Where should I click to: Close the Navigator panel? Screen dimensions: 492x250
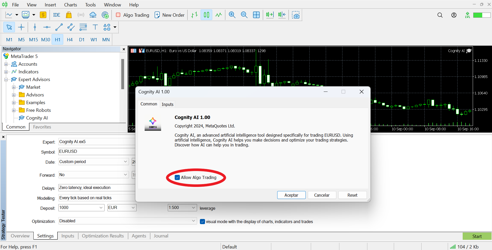pos(124,49)
